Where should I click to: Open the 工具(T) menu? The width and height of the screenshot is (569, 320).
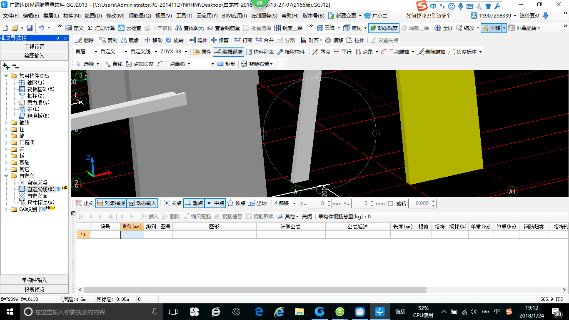[184, 16]
